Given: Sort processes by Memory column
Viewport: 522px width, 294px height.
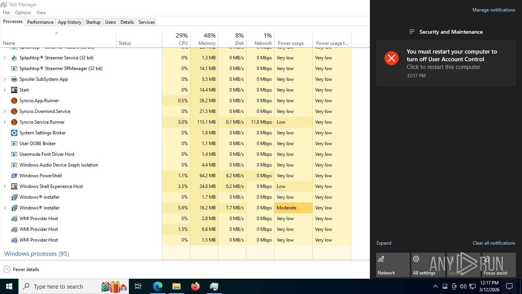Looking at the screenshot, I should [x=204, y=39].
